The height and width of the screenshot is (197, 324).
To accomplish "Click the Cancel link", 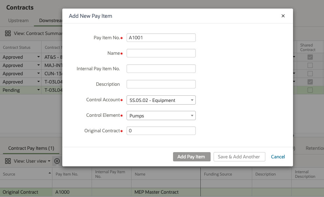I will (x=278, y=157).
